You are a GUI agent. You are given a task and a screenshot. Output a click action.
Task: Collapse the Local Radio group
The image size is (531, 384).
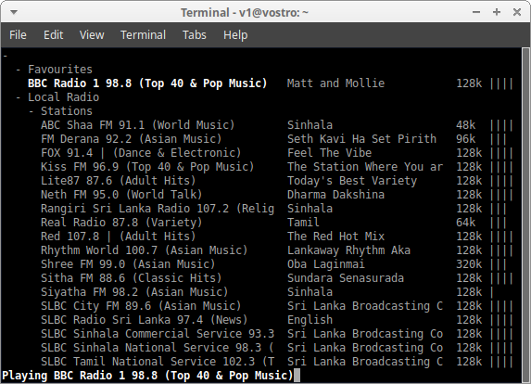19,97
